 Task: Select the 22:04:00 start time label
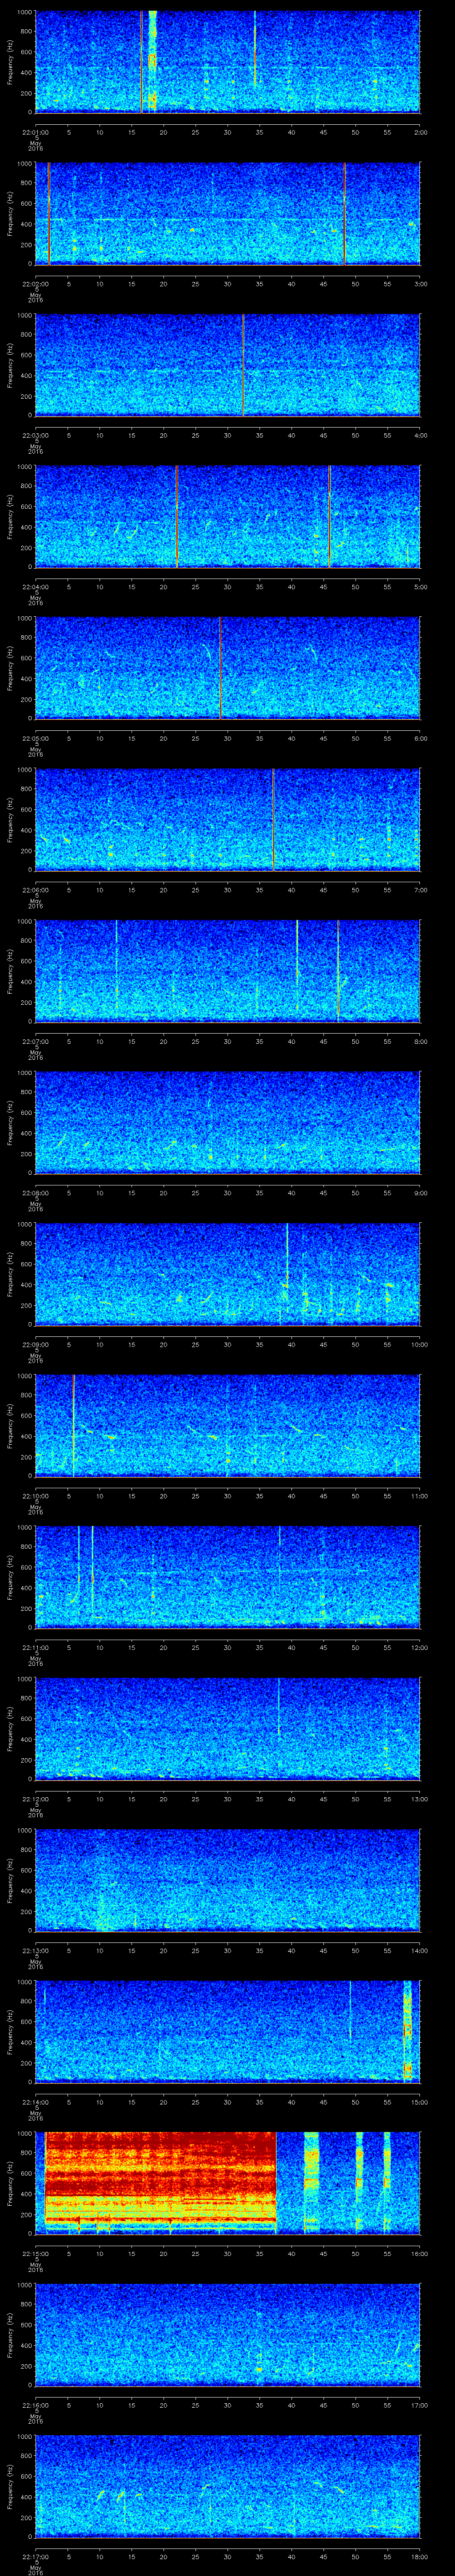click(x=35, y=586)
